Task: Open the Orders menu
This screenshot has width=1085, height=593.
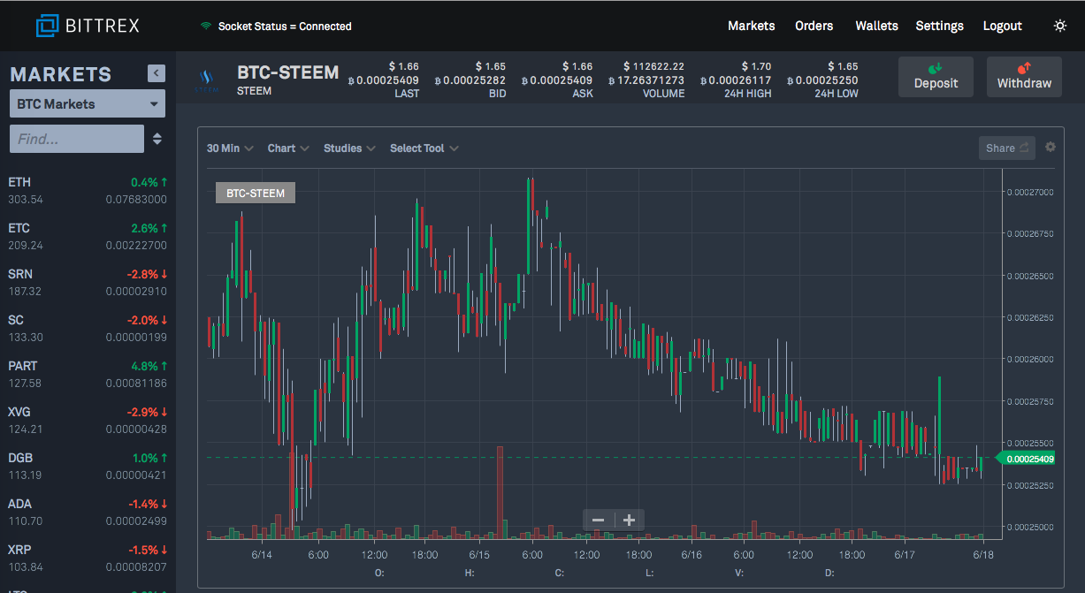Action: pos(814,26)
